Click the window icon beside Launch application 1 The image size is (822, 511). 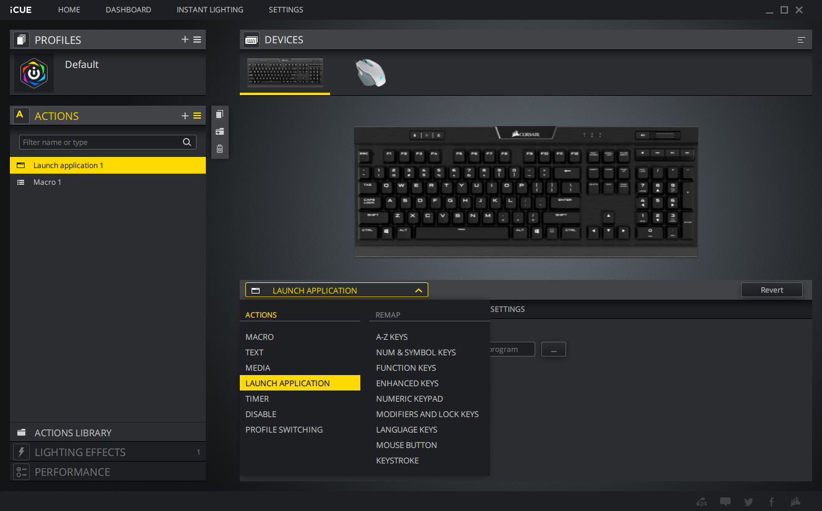point(20,165)
